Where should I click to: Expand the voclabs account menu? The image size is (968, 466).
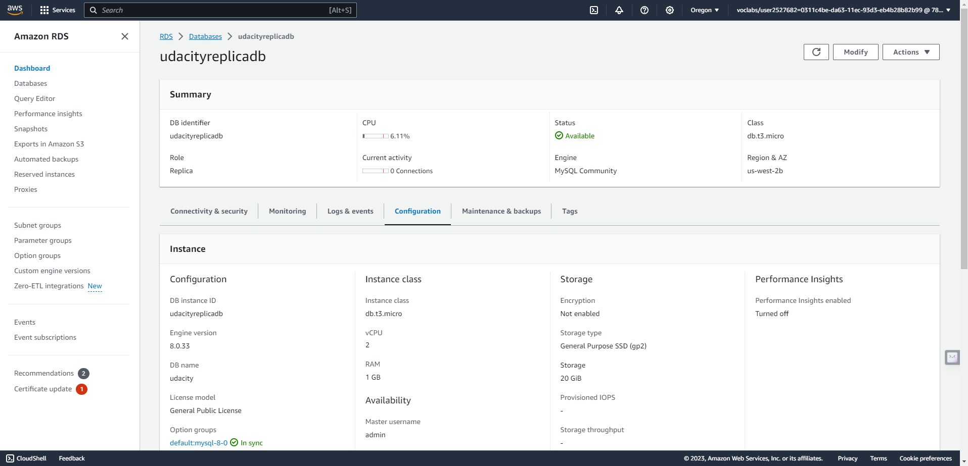pos(843,10)
